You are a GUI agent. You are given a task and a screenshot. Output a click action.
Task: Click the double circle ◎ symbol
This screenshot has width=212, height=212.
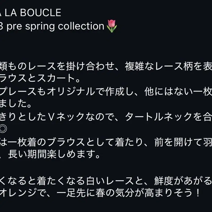pyautogui.click(x=4, y=128)
